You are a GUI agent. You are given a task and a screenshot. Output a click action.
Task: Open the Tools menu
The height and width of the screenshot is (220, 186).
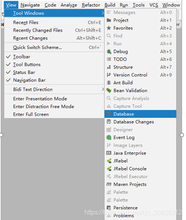pos(139,5)
